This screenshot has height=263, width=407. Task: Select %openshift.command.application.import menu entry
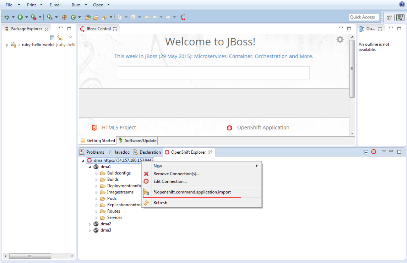pyautogui.click(x=192, y=192)
